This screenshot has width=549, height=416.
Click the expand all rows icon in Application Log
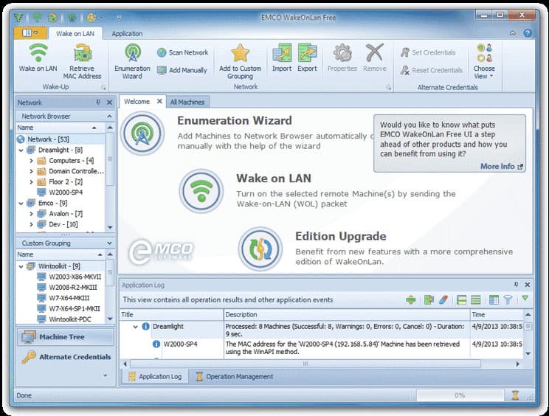tap(461, 300)
